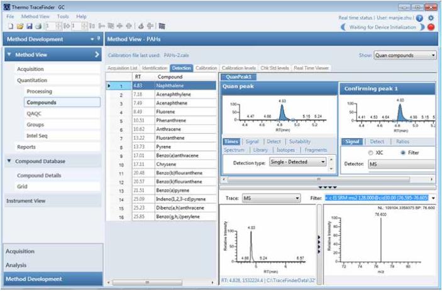Click the New file icon in toolbar
The image size is (442, 294).
click(x=12, y=26)
